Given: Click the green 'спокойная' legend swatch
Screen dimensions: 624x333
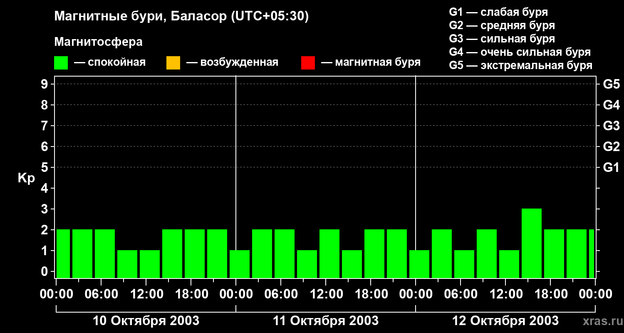Looking at the screenshot, I should coord(61,63).
